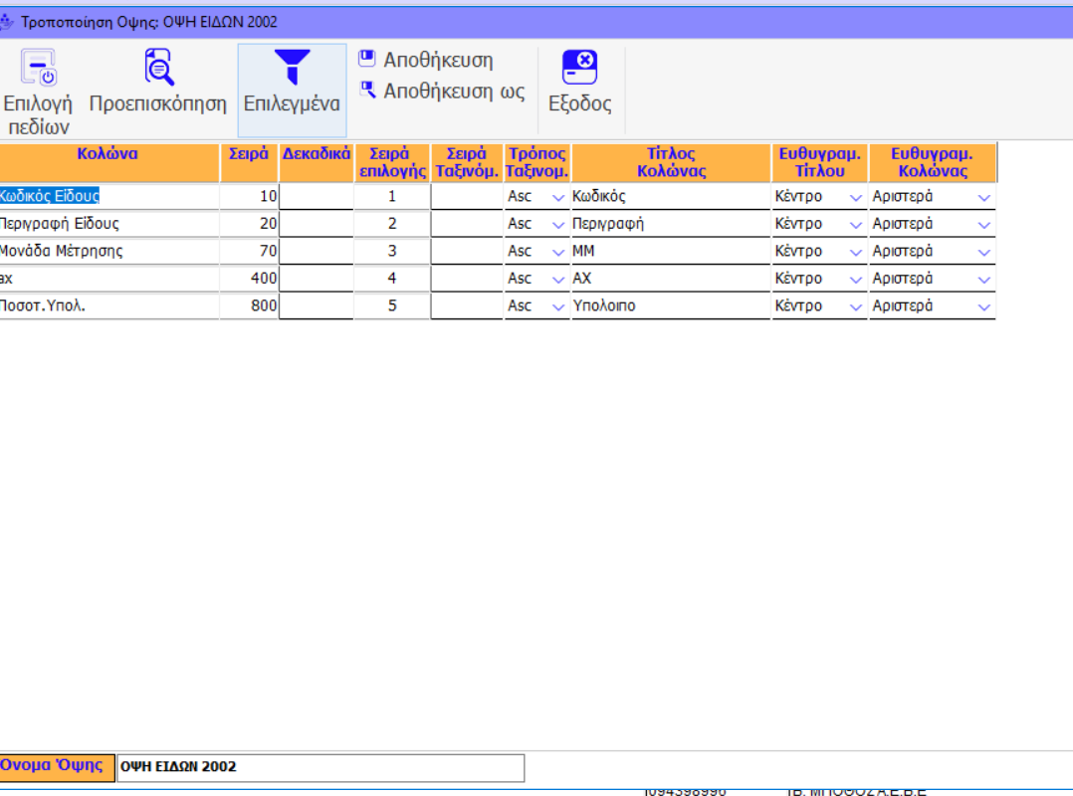Toggle the Επιλεγμένα filter icon

tap(292, 68)
